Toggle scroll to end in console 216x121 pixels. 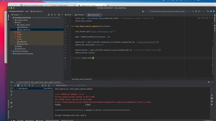[212, 98]
